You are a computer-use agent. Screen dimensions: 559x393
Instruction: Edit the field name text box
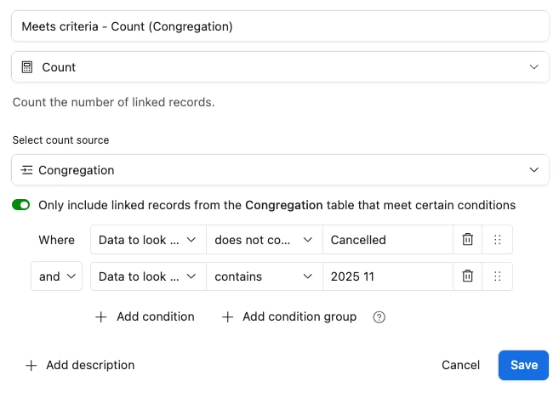coord(280,26)
